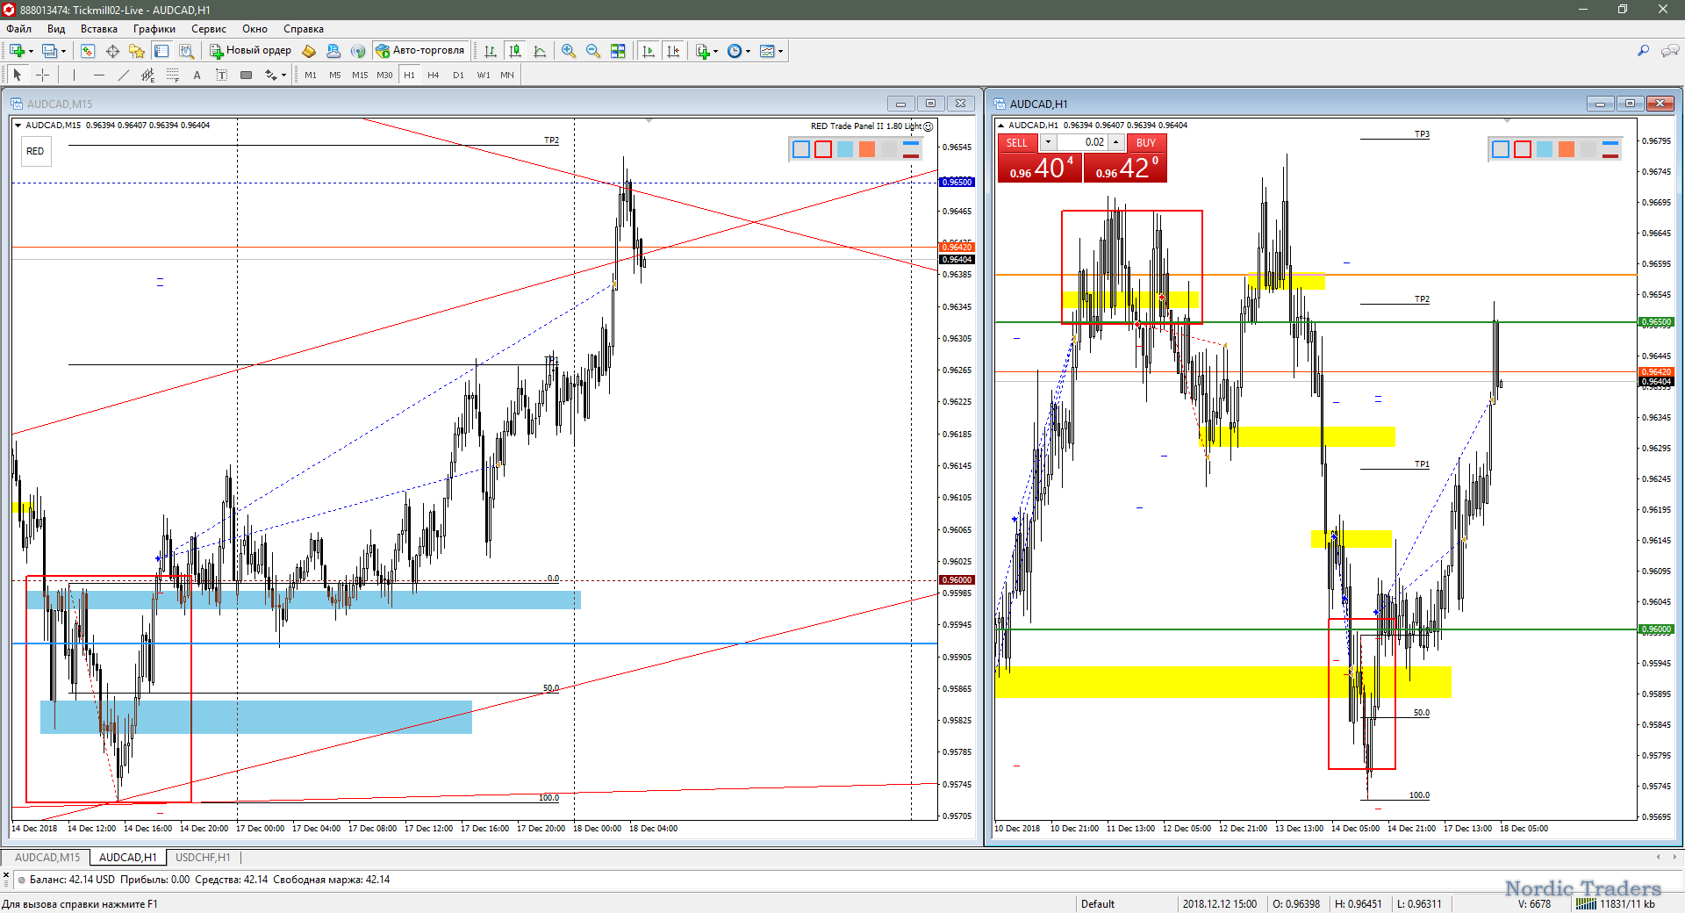
Task: Open the Справка menu
Action: point(304,29)
